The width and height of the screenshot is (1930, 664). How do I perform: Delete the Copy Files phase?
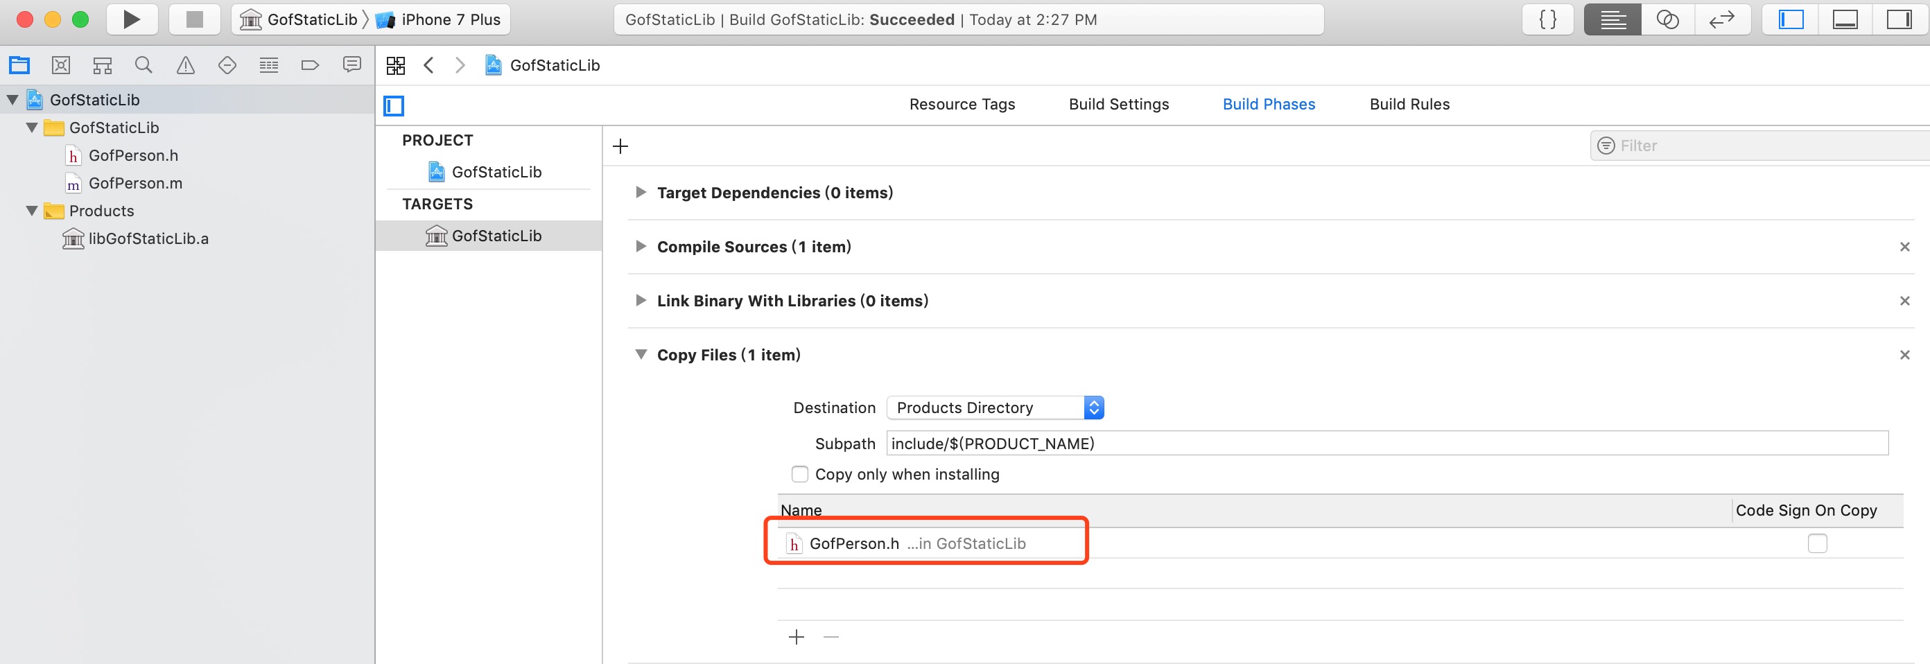[x=1904, y=354]
